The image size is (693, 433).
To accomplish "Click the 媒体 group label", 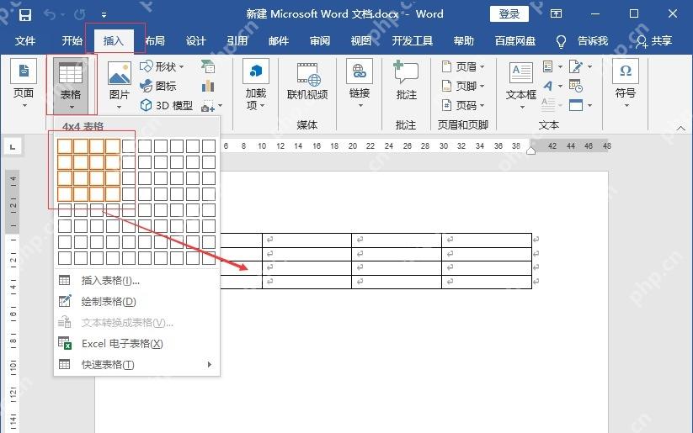I will pyautogui.click(x=307, y=125).
